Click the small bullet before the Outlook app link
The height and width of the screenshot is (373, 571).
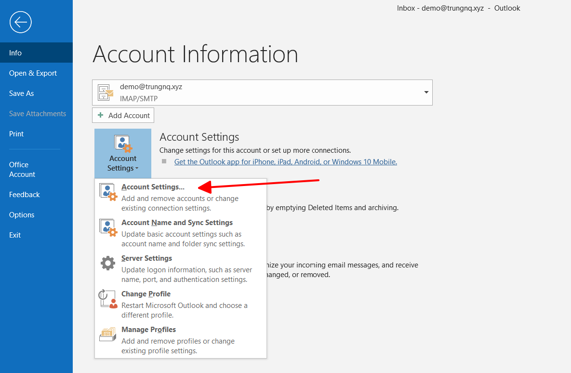click(164, 161)
